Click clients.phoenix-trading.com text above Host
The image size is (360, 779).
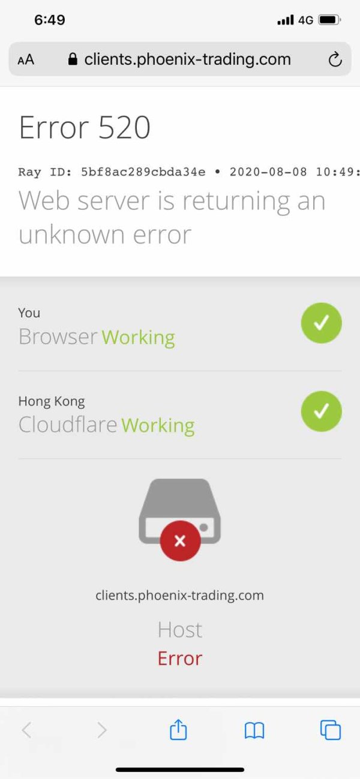click(180, 595)
